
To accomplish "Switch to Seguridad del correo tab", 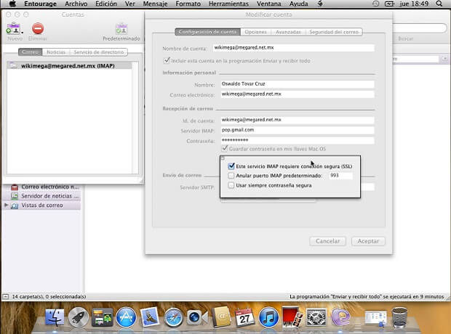I will [x=334, y=32].
